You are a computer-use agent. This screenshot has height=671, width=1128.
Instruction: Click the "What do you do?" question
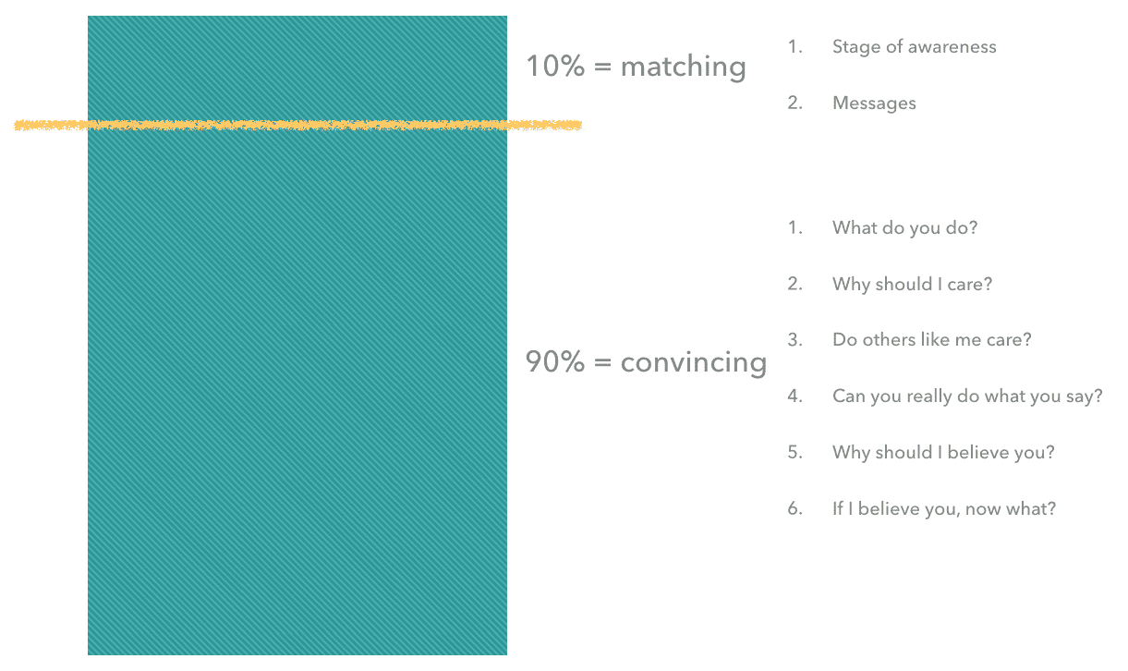coord(904,228)
